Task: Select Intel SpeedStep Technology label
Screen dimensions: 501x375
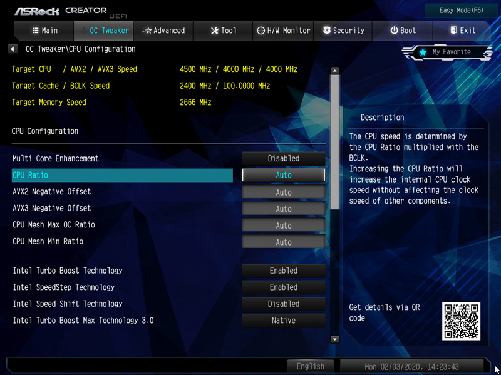Action: coord(64,287)
